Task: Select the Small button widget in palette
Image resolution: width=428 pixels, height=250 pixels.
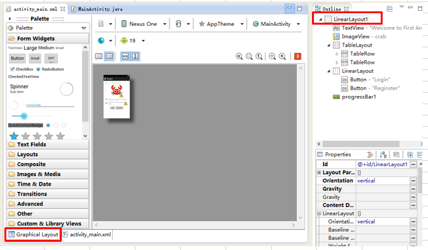Action: [x=35, y=58]
